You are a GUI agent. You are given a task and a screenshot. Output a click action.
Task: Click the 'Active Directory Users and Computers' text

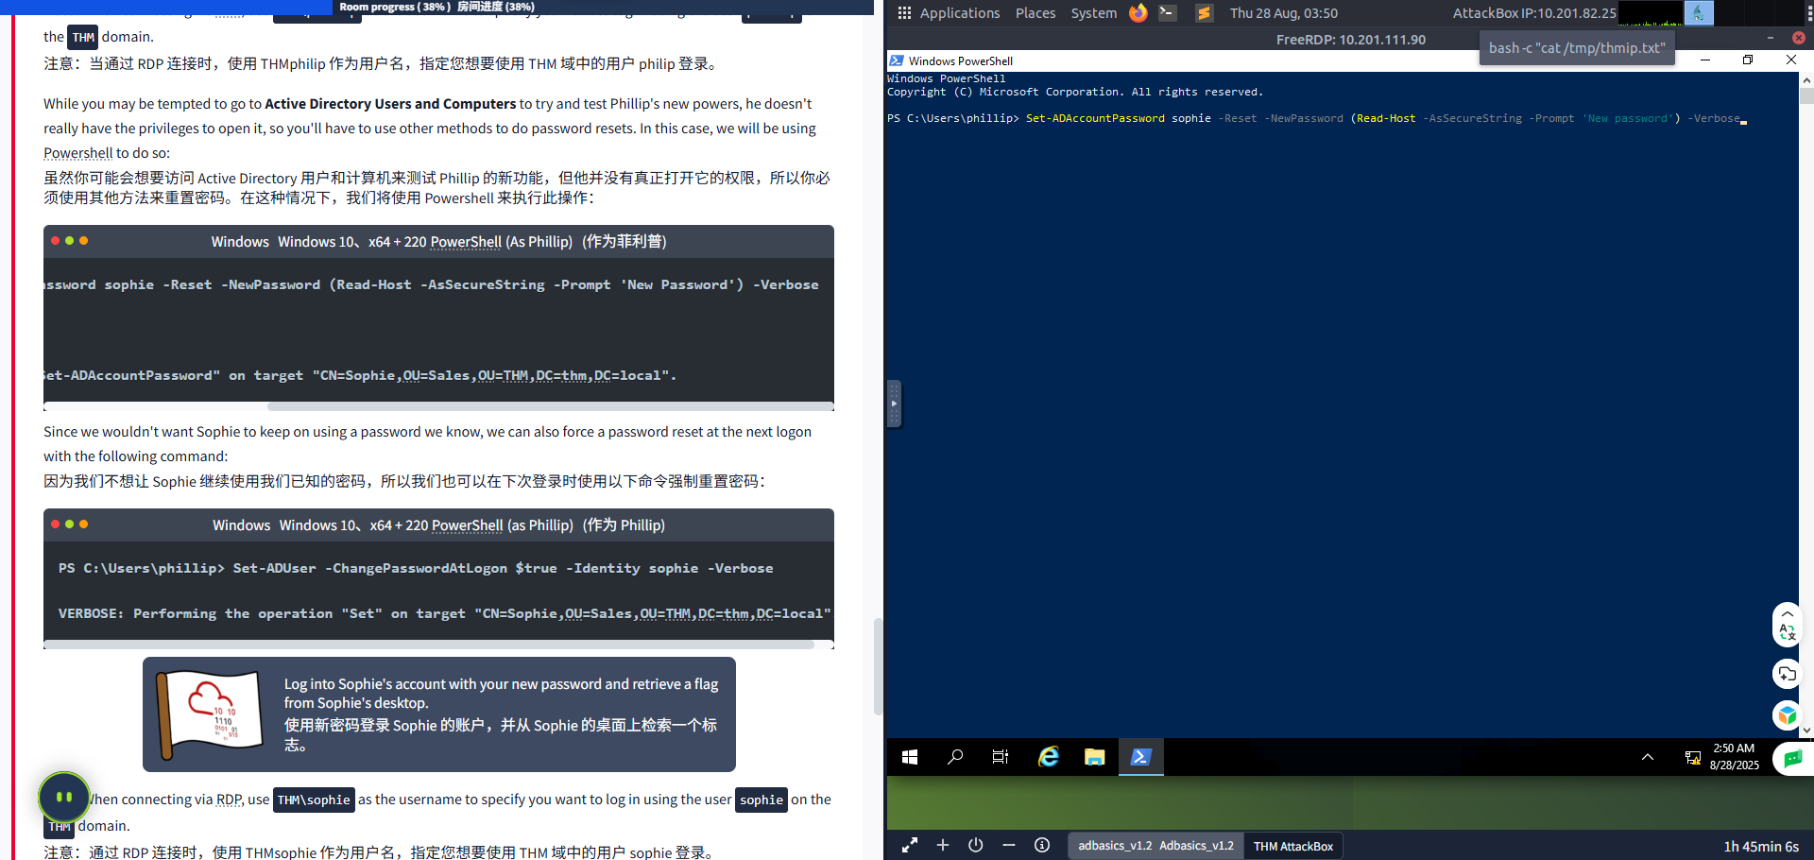[x=390, y=104]
